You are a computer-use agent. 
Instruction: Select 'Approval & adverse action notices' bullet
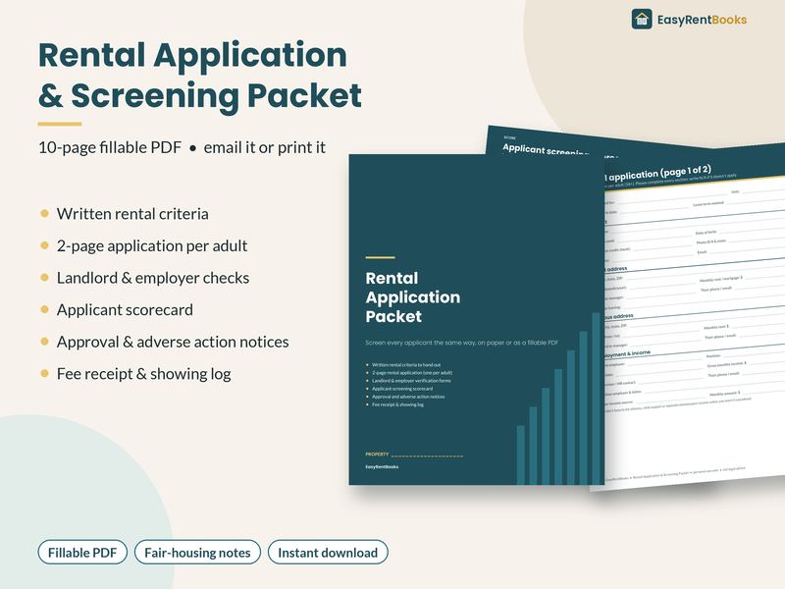coord(173,342)
